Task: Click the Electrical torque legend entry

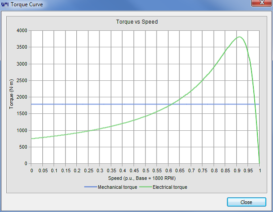Action: click(163, 187)
